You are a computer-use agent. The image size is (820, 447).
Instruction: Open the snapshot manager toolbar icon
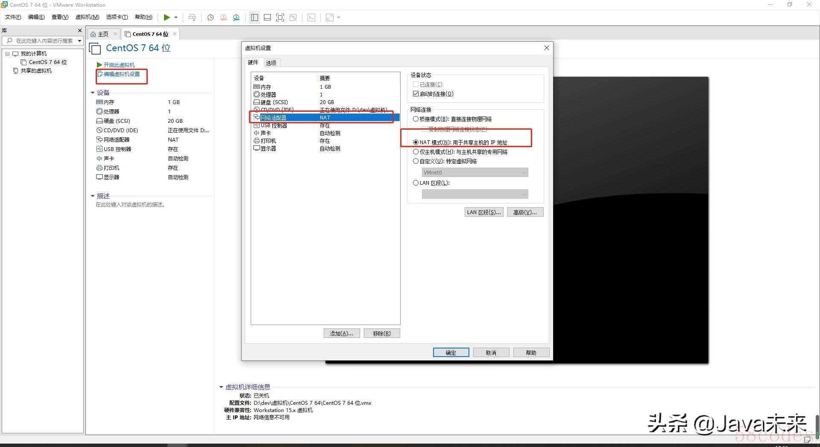pyautogui.click(x=236, y=17)
